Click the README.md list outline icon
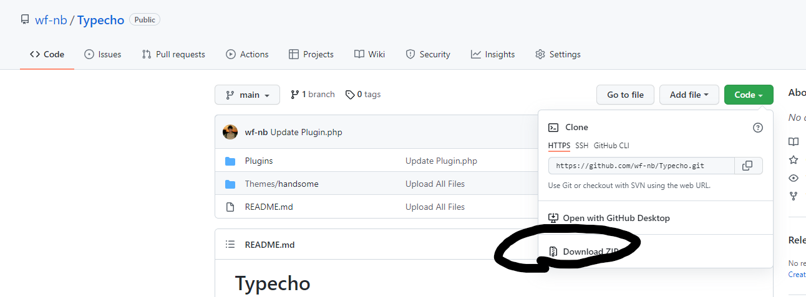This screenshot has width=806, height=297. pos(230,245)
